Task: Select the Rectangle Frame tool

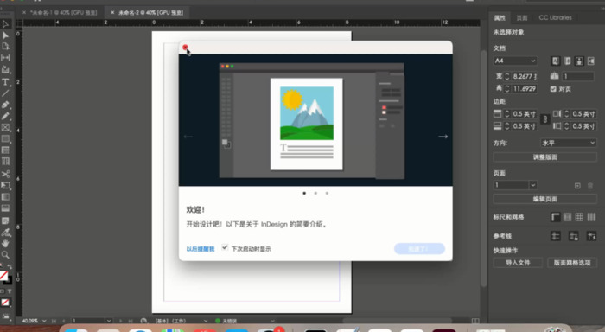Action: click(x=5, y=127)
